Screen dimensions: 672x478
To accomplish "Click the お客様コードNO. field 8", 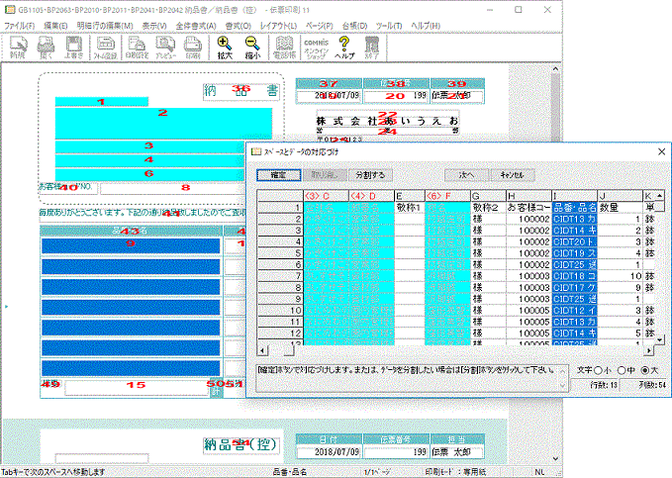I will tap(173, 188).
